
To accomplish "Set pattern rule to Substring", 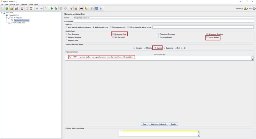I will tap(168, 48).
